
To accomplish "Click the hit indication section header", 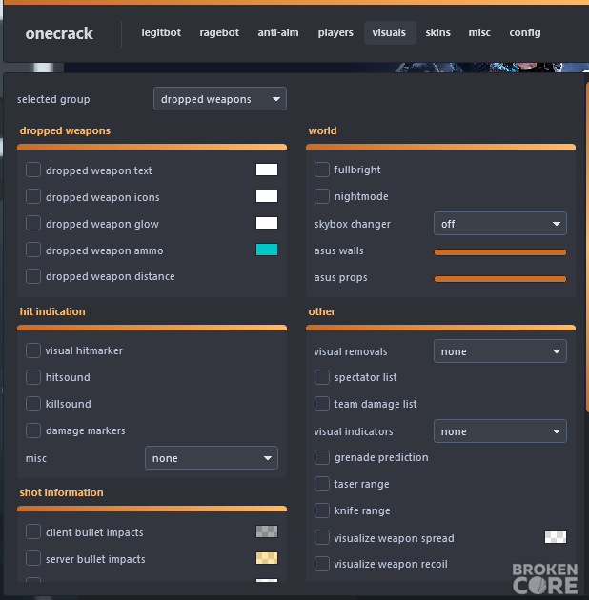I will pos(52,311).
